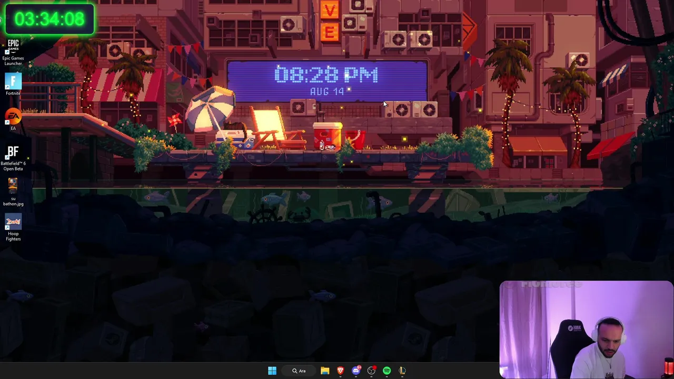This screenshot has height=379, width=674.
Task: Select the su bathon.jpg image file
Action: point(13,193)
